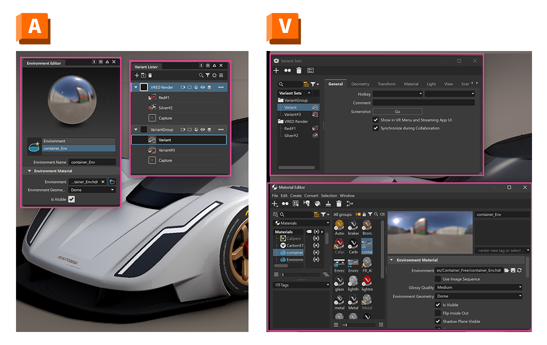Viewport: 547px width, 345px height.
Task: Switch to the Material tab in Variant Sets
Action: [411, 84]
